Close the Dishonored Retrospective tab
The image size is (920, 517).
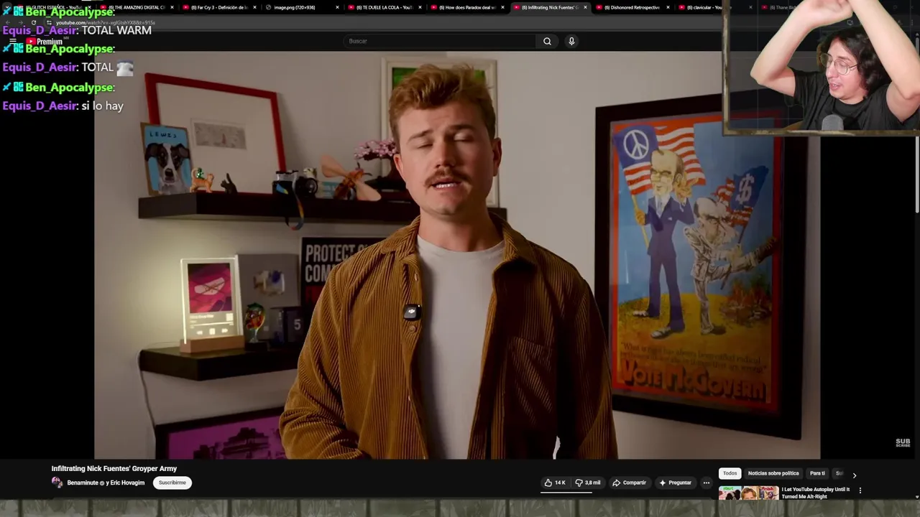(x=668, y=7)
